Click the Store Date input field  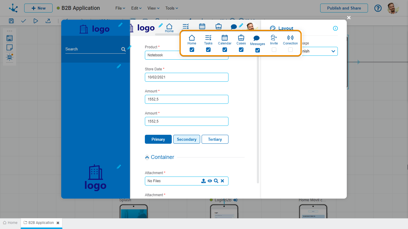coord(186,77)
